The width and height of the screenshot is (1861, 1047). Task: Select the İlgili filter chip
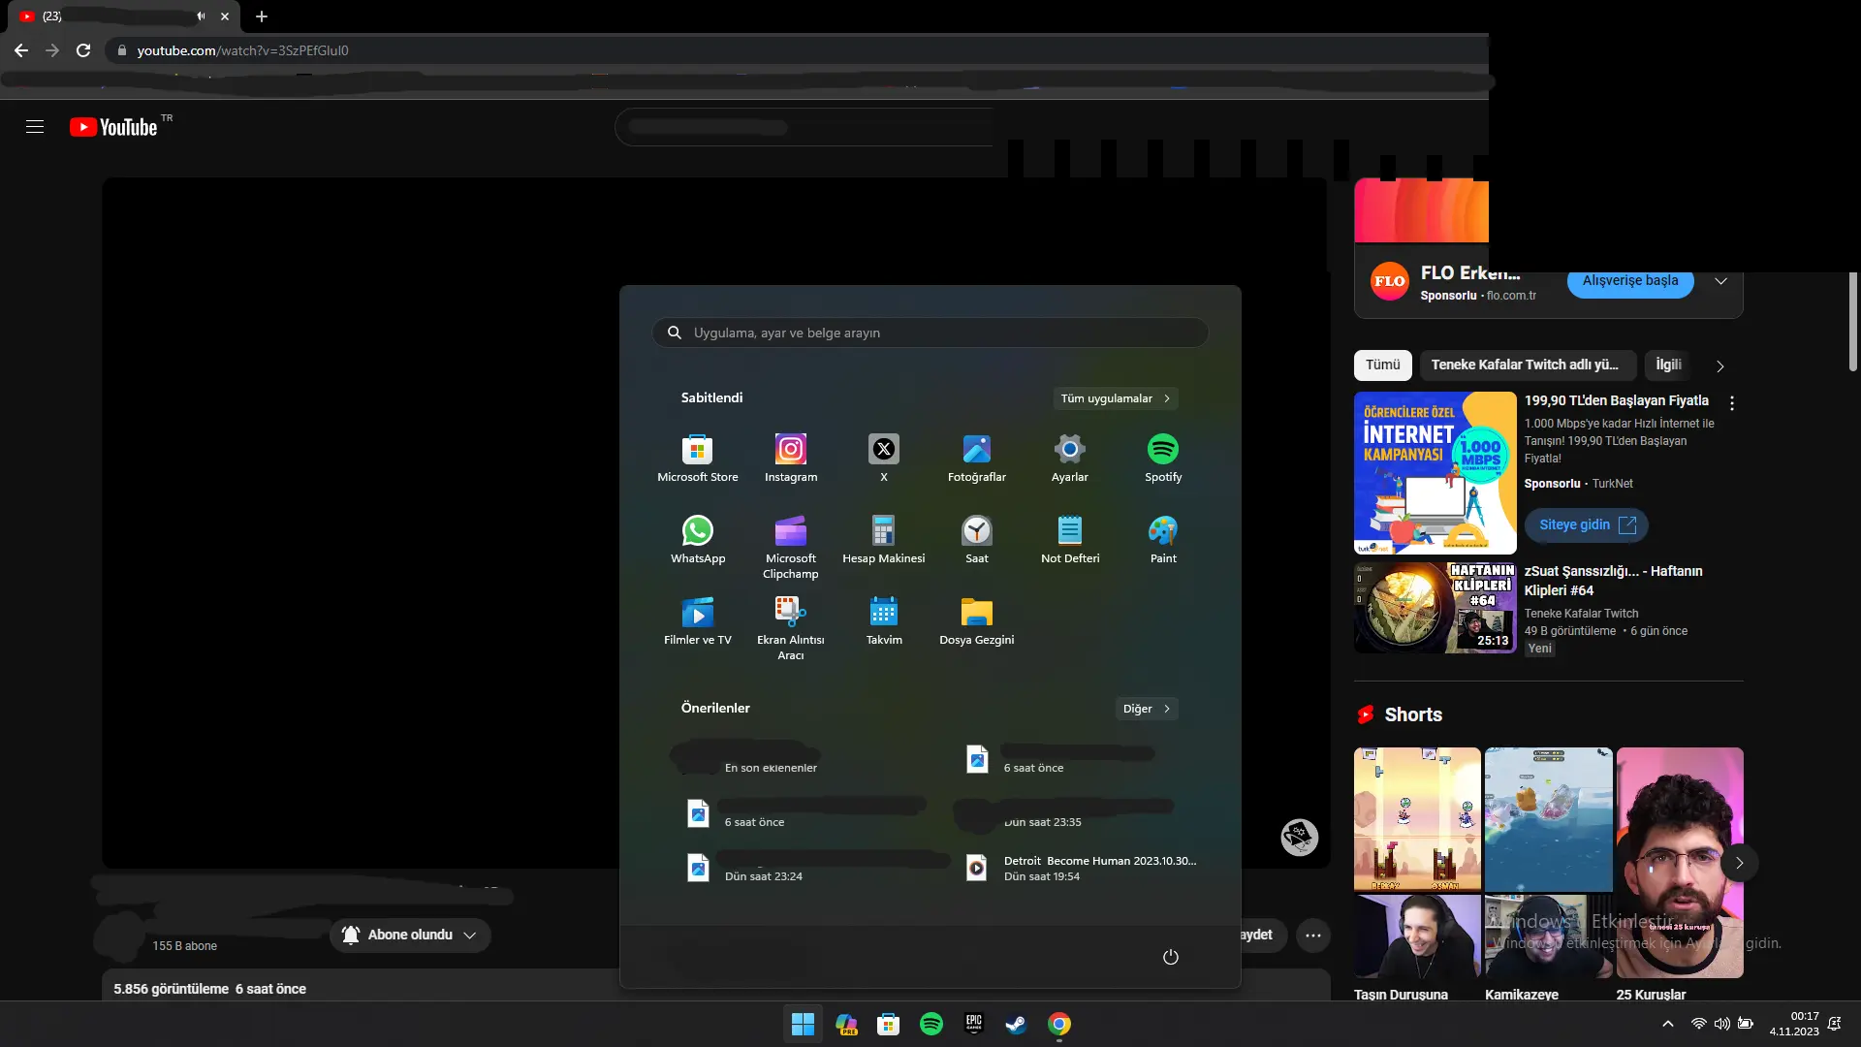tap(1668, 365)
